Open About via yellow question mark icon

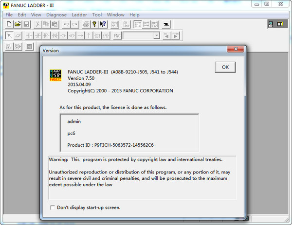click(94, 24)
